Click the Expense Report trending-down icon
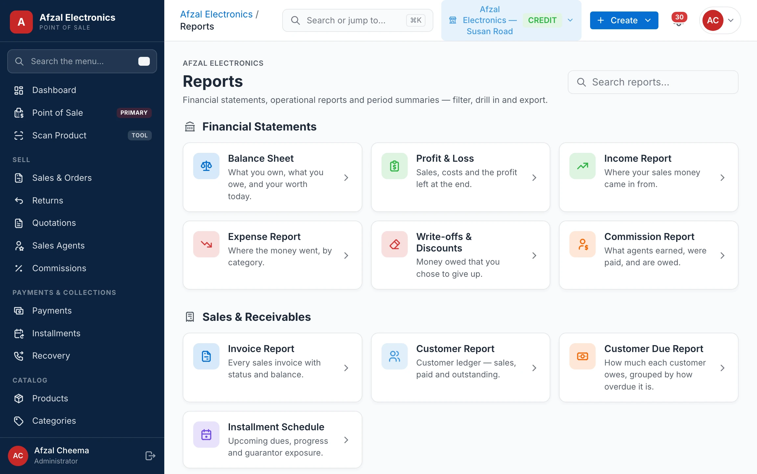Image resolution: width=757 pixels, height=474 pixels. tap(206, 244)
